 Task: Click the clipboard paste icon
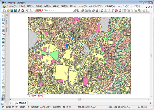pos(23,10)
